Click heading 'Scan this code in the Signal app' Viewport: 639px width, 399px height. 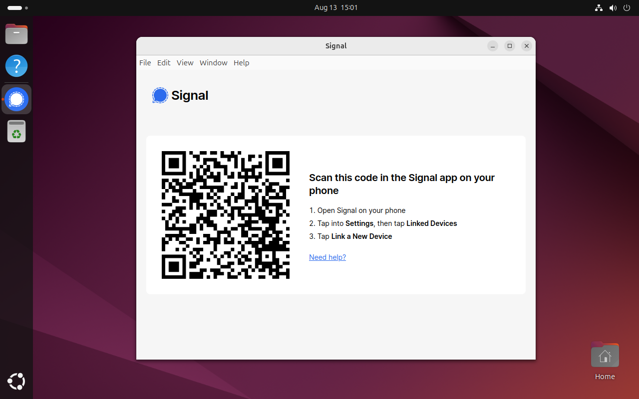[x=402, y=184]
